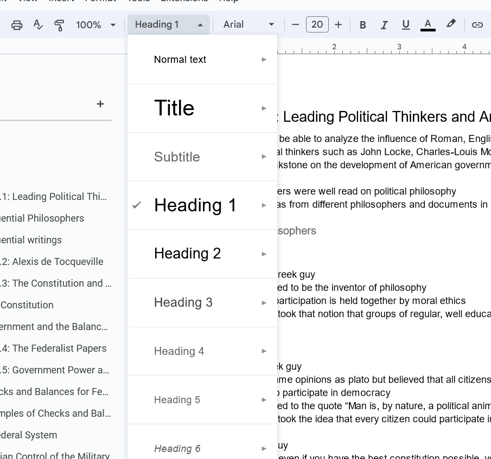Click the font size input field
Screen dimensions: 491x459
[317, 25]
